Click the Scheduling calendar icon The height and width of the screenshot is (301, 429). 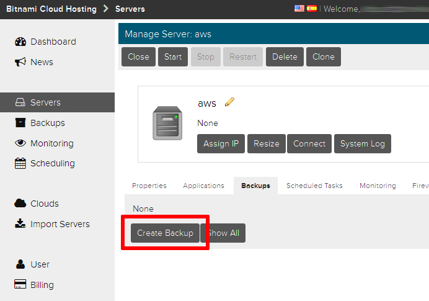(x=20, y=163)
